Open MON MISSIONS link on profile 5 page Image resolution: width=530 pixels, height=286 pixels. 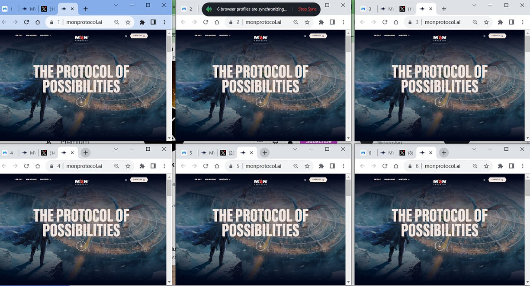click(x=210, y=180)
